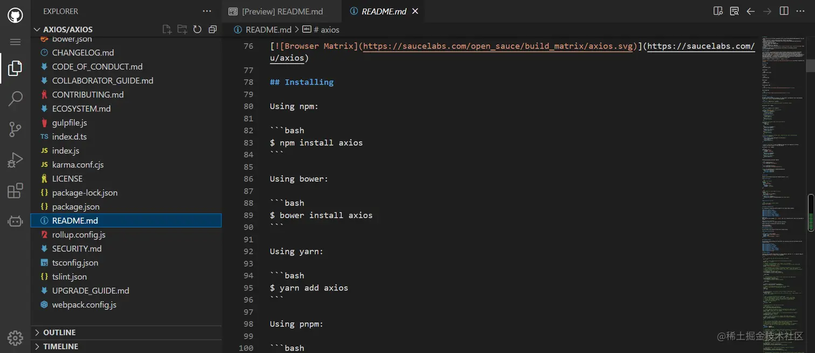Viewport: 815px width, 353px height.
Task: Go forward with the right arrow
Action: click(x=767, y=11)
